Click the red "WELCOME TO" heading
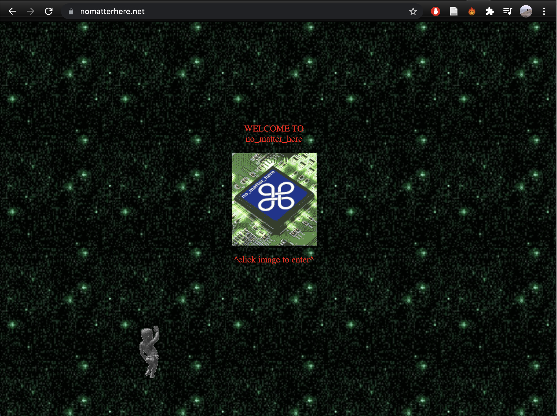This screenshot has width=557, height=416. point(274,128)
